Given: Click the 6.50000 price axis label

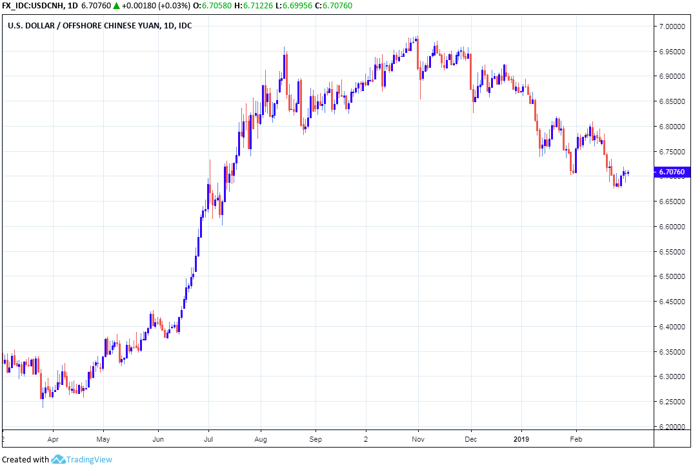Looking at the screenshot, I should tap(672, 276).
